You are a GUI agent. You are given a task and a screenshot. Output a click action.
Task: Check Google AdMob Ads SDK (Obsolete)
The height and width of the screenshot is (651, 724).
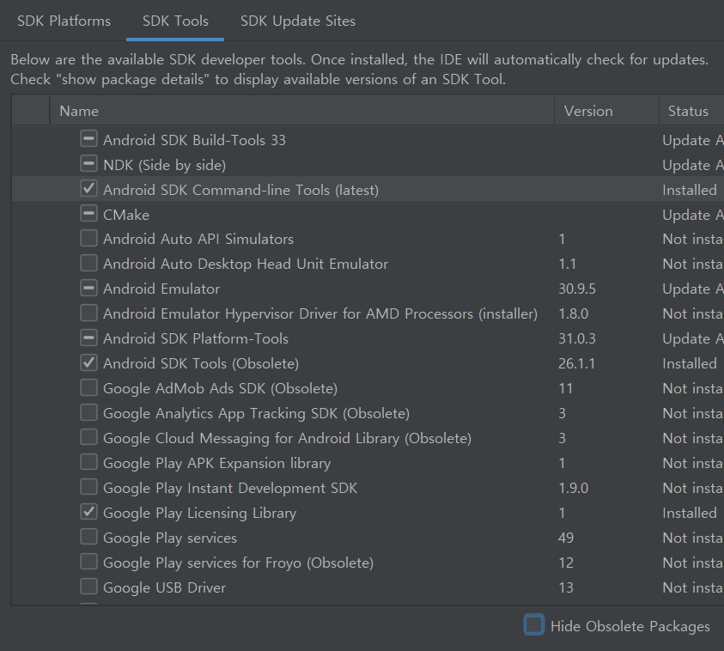(x=88, y=388)
